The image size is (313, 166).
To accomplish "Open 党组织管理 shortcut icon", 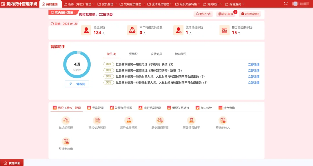I will tap(66, 120).
